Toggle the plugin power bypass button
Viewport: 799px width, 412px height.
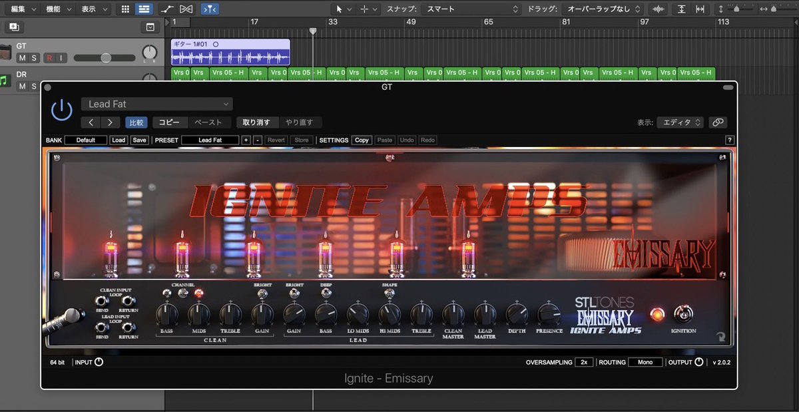point(62,110)
